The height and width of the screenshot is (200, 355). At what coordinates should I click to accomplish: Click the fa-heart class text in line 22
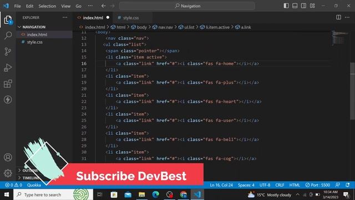pyautogui.click(x=226, y=102)
